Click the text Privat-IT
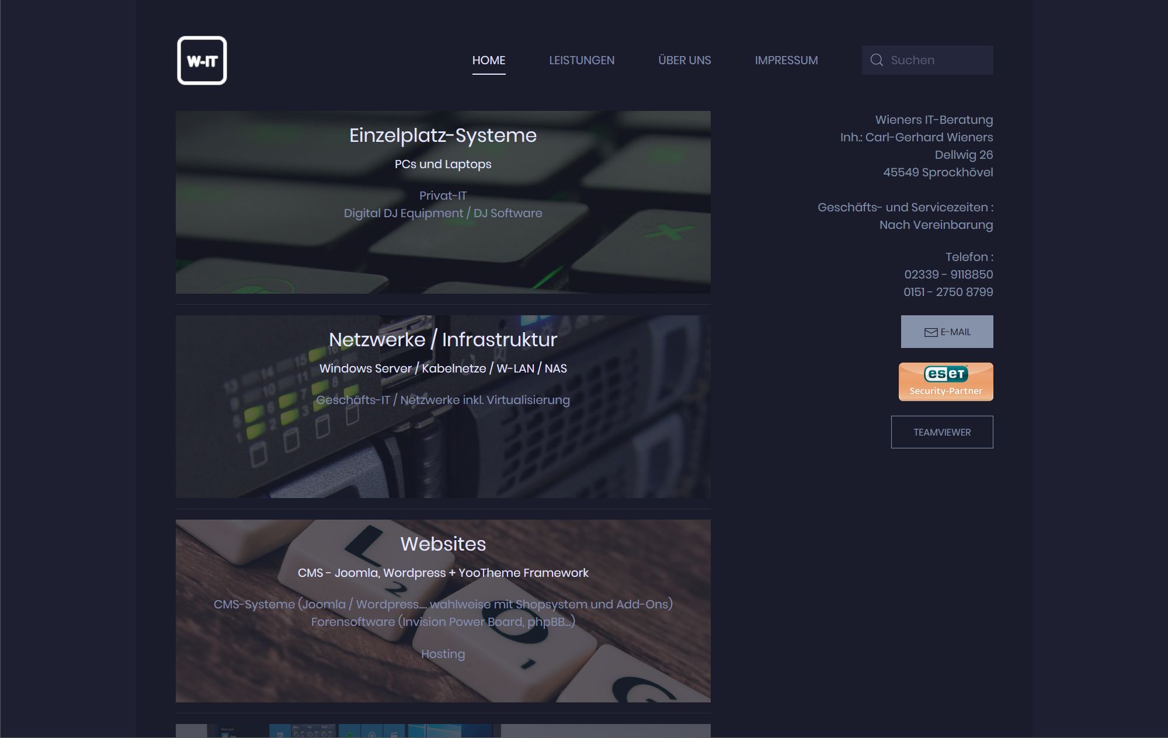The height and width of the screenshot is (738, 1168). pyautogui.click(x=443, y=196)
